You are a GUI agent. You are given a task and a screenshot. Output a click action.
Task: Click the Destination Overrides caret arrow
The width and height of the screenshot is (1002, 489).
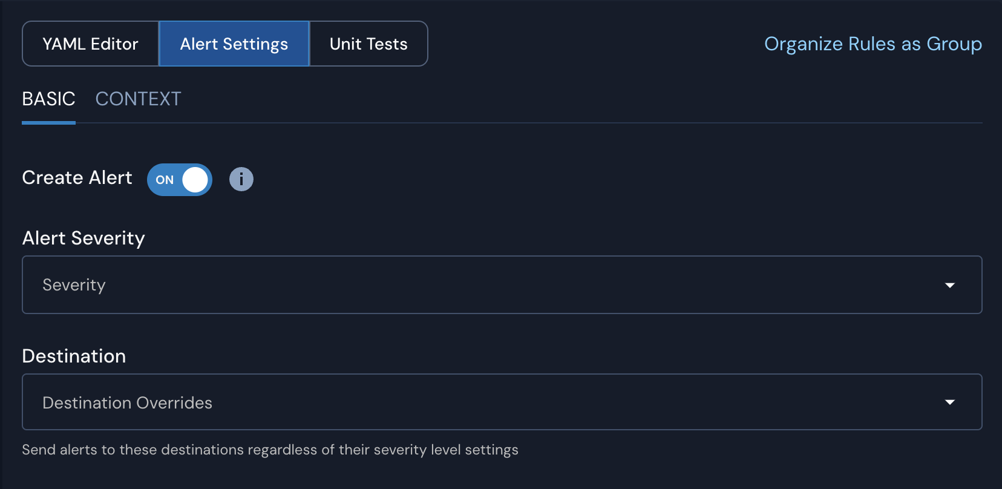(950, 402)
